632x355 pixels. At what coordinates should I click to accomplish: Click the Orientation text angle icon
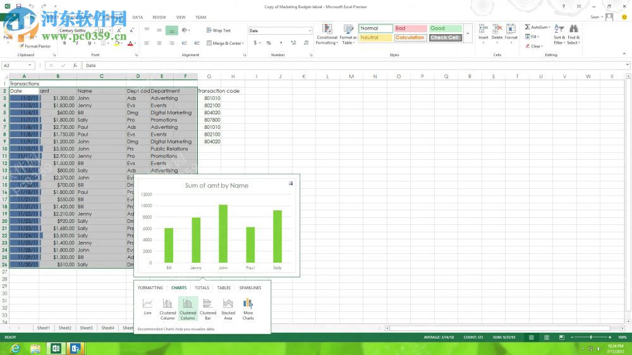tap(185, 30)
